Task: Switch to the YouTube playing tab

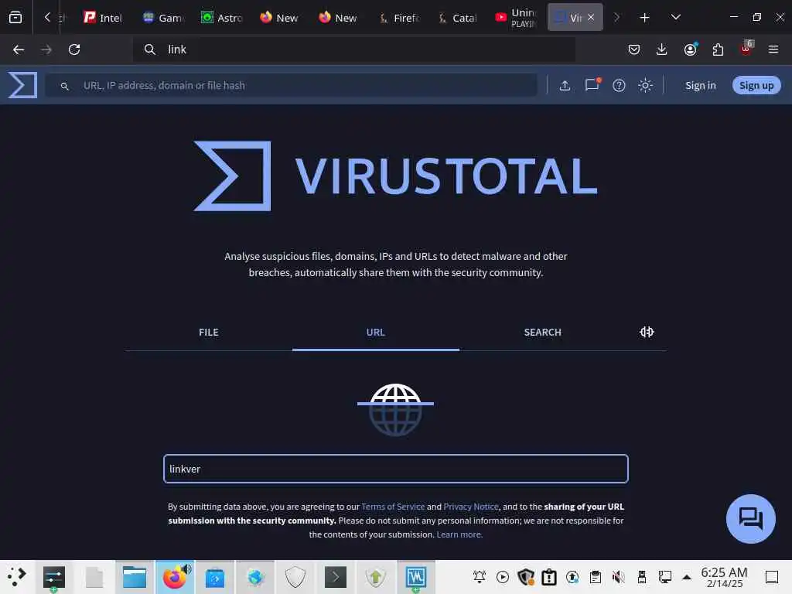Action: (515, 18)
